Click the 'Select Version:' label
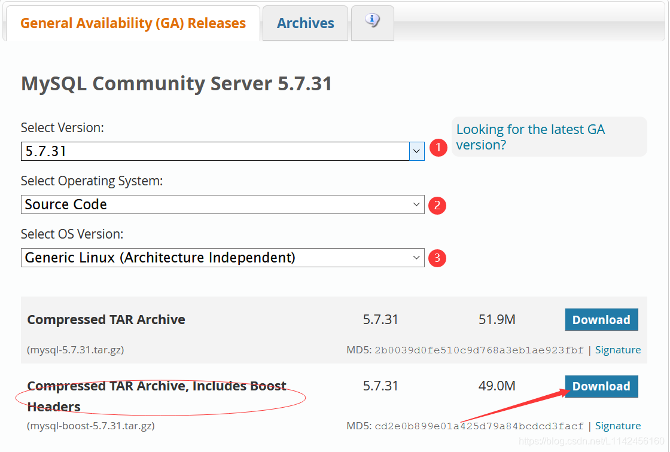This screenshot has width=670, height=452. pyautogui.click(x=62, y=128)
